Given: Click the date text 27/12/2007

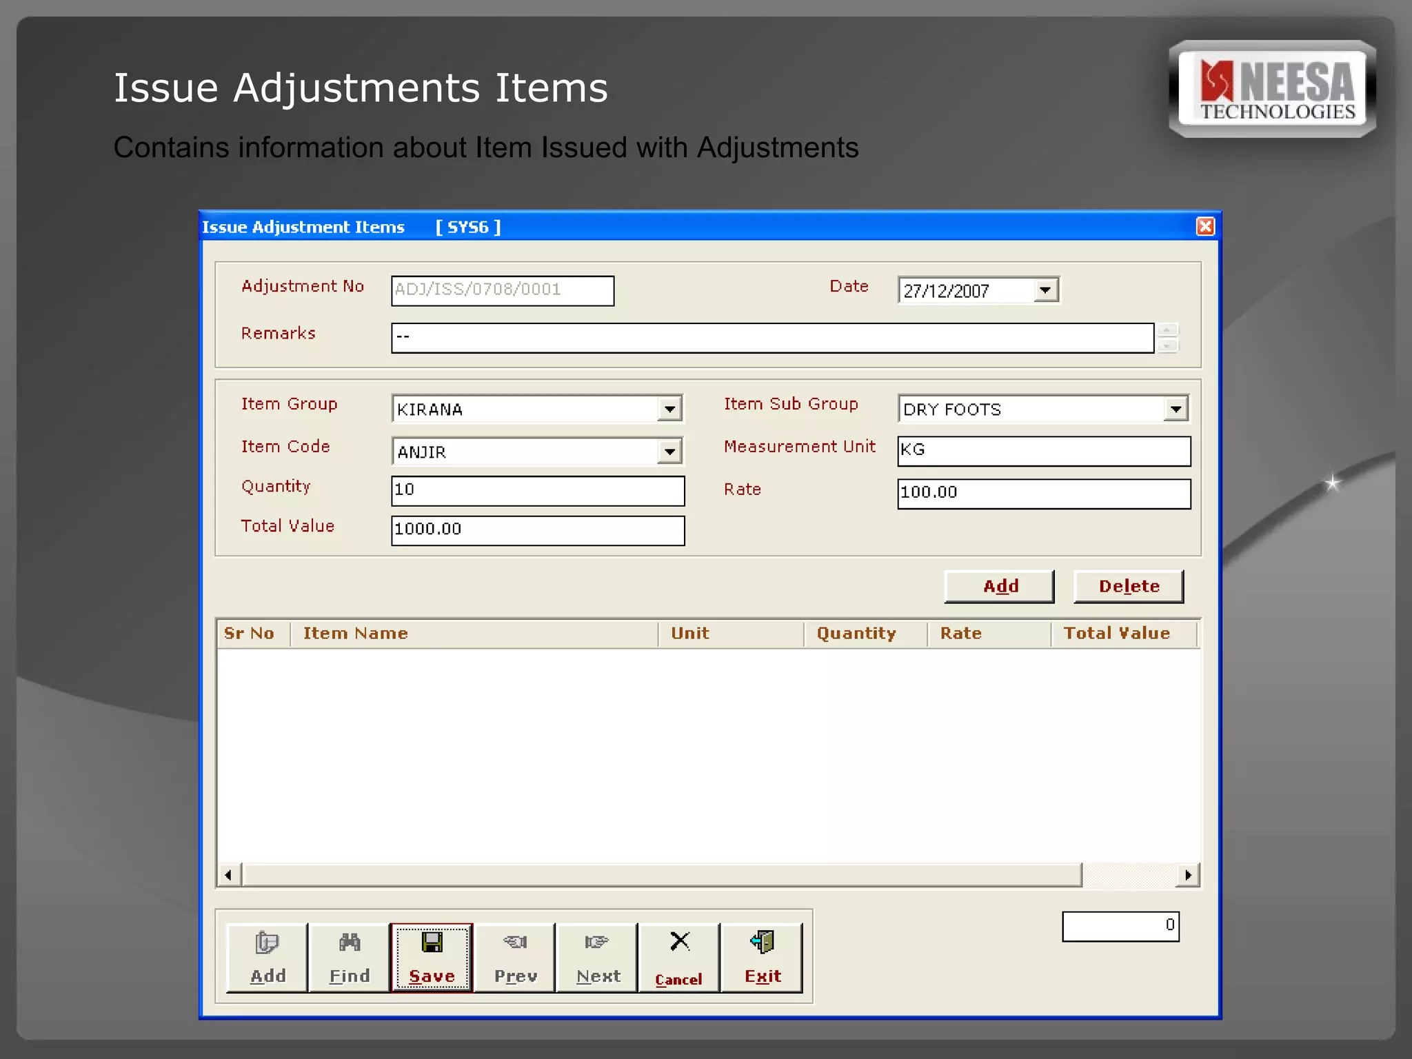Looking at the screenshot, I should (x=946, y=291).
